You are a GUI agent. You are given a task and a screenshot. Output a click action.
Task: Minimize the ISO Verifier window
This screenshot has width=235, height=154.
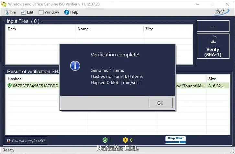click(x=198, y=4)
